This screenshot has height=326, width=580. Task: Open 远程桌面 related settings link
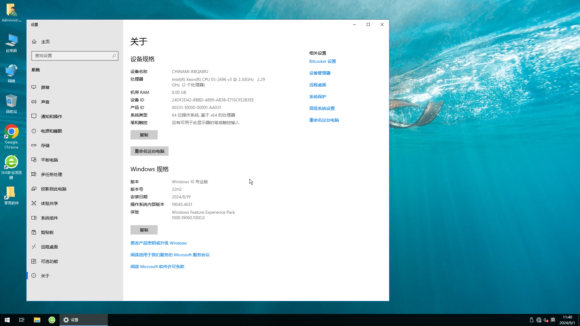pos(318,85)
